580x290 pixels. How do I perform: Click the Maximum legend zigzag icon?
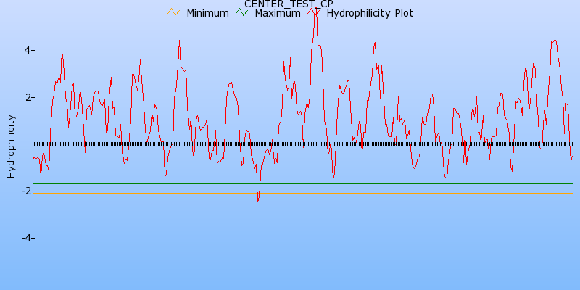[x=242, y=12]
